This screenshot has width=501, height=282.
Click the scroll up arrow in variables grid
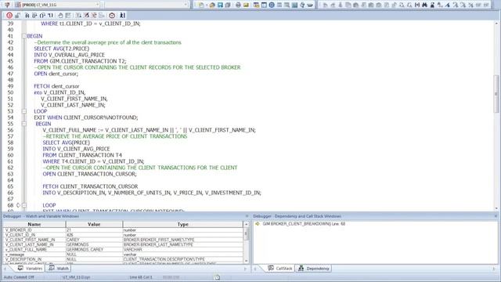coord(246,225)
